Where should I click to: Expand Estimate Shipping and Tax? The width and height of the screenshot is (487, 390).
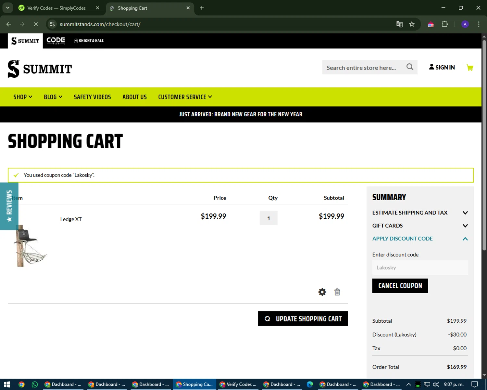tap(420, 213)
